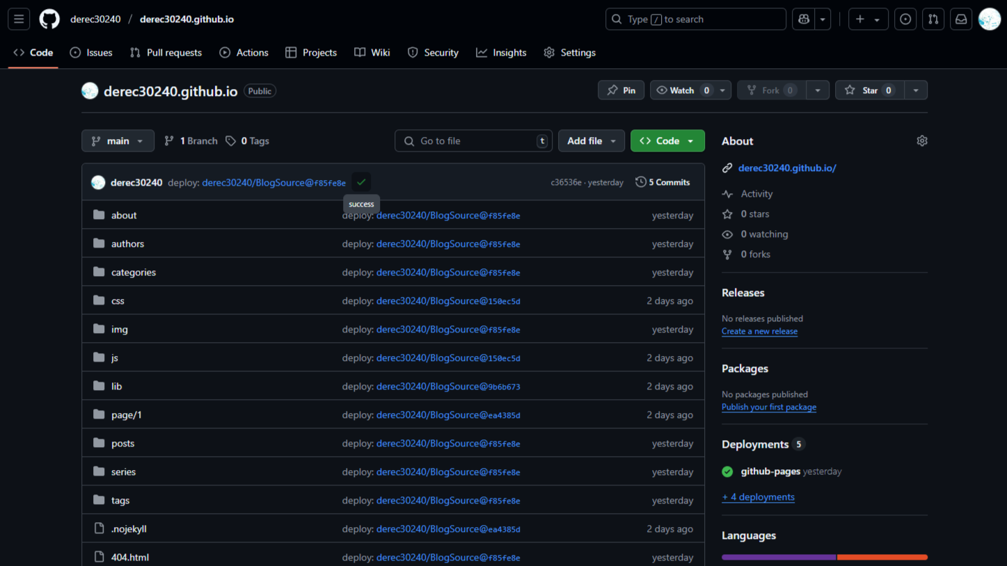Open the series folder
The width and height of the screenshot is (1007, 566).
[x=124, y=472]
